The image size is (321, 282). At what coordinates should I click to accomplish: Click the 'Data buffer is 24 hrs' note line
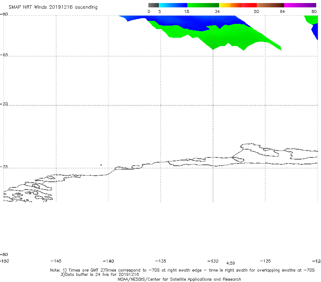click(x=100, y=275)
